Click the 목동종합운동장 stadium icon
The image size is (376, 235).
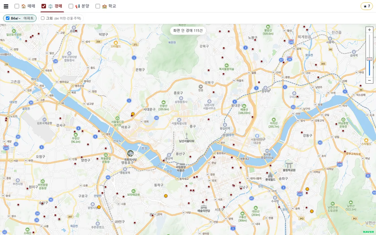click(106, 155)
